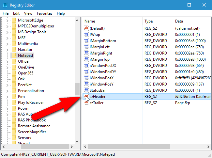The width and height of the screenshot is (212, 158).
Task: Open the Help menu
Action: [61, 13]
